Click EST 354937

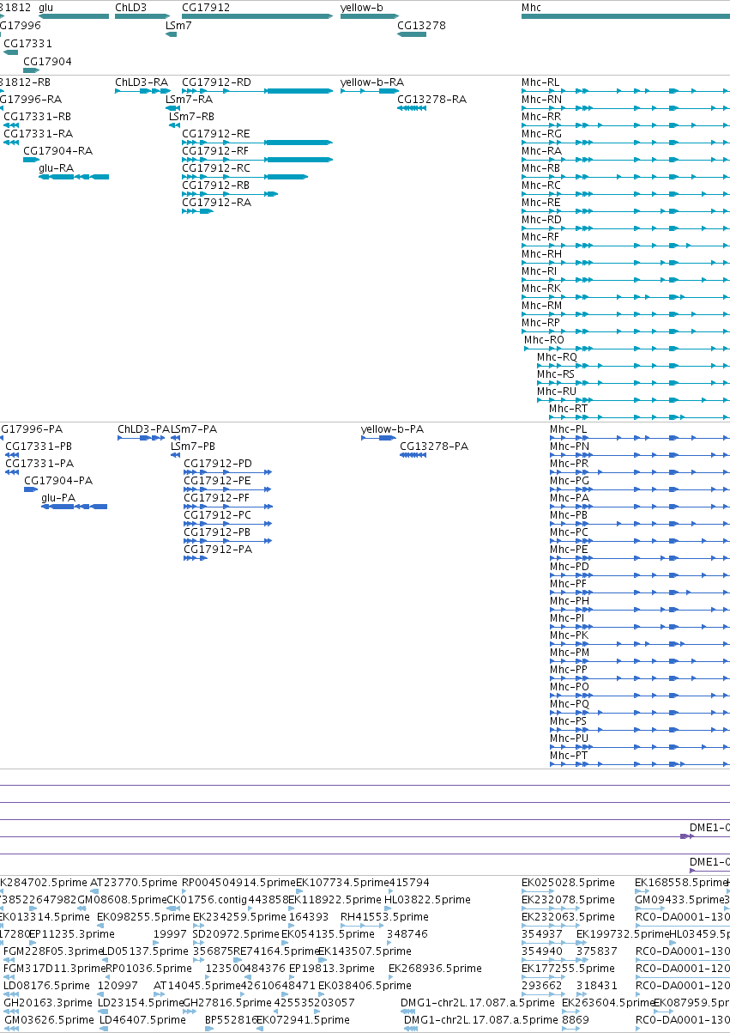click(x=542, y=934)
